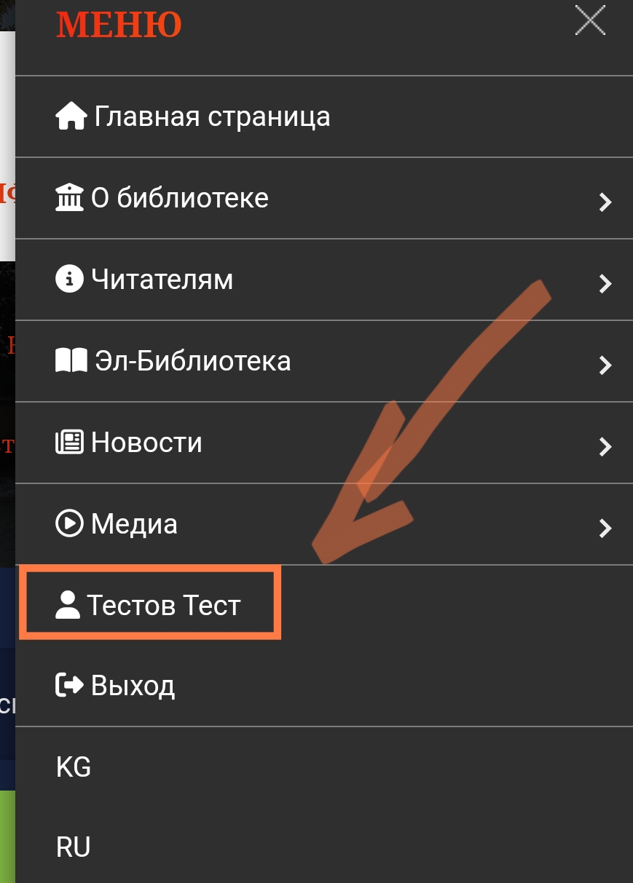Expand the Читателям submenu chevron
The image size is (633, 883).
(605, 283)
